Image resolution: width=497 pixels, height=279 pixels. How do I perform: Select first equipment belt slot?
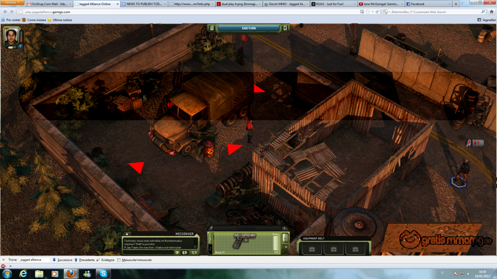point(312,249)
